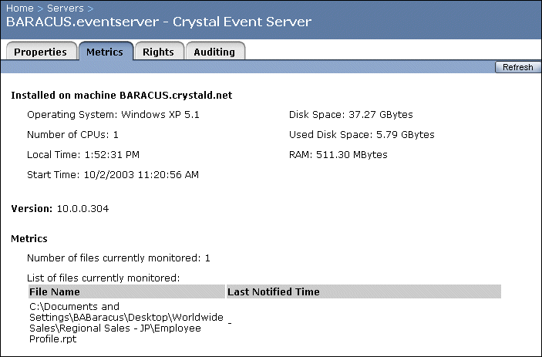The height and width of the screenshot is (357, 542).
Task: Click Used Disk Space: 5.79 GBytes
Action: tap(362, 134)
